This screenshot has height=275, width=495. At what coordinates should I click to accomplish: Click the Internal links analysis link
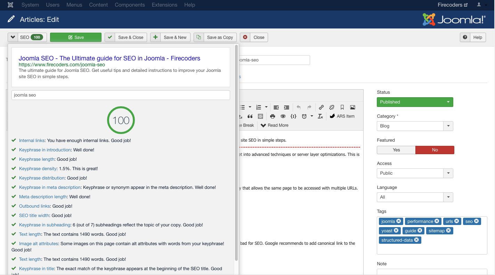(32, 141)
